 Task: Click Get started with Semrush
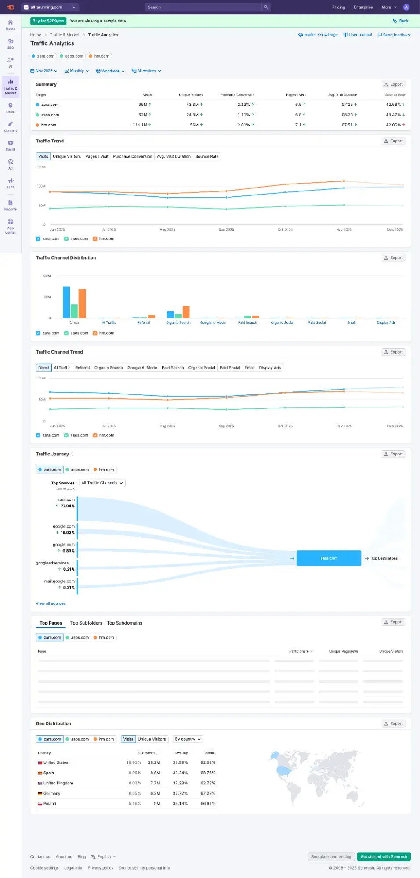point(384,856)
